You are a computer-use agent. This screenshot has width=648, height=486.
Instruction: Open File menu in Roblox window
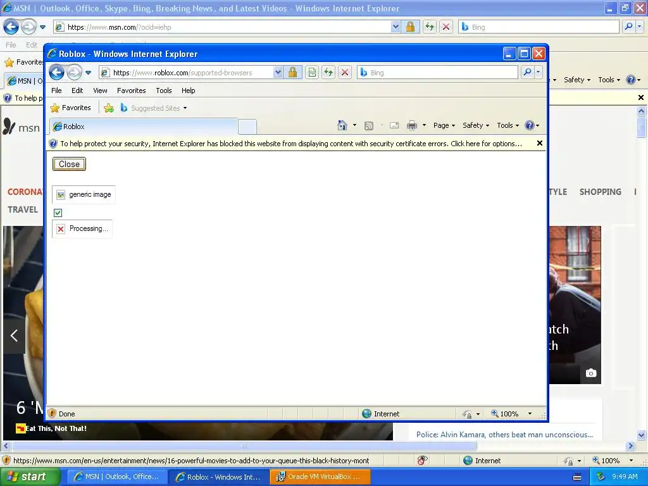click(56, 90)
